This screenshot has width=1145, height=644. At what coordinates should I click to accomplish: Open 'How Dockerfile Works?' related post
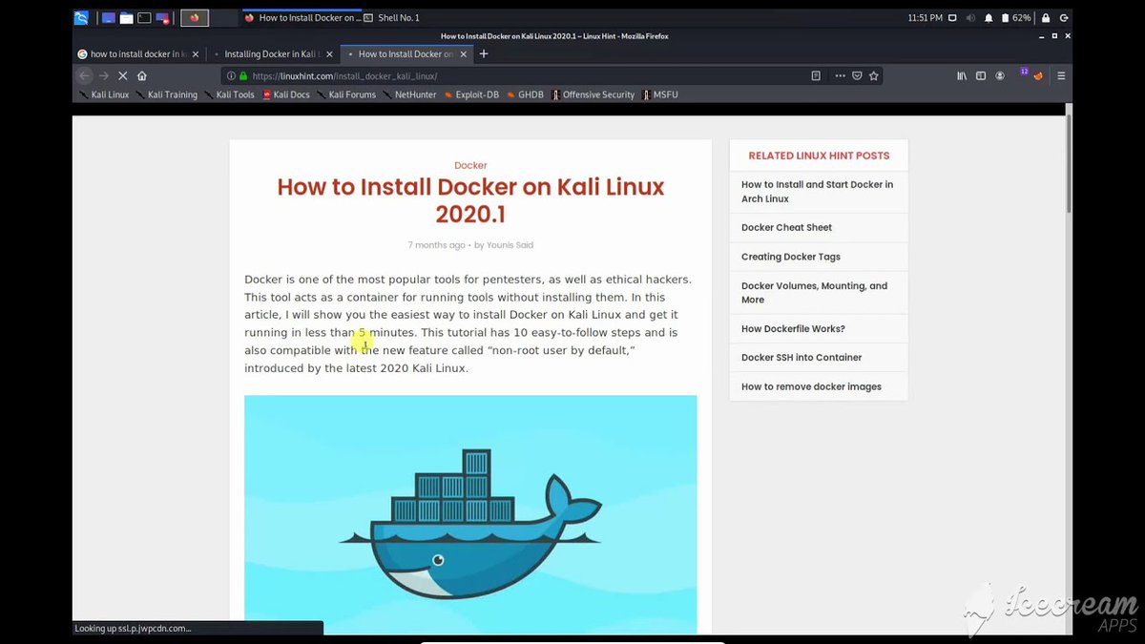793,329
